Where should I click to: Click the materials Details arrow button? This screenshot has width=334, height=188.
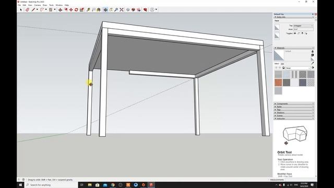point(313,68)
